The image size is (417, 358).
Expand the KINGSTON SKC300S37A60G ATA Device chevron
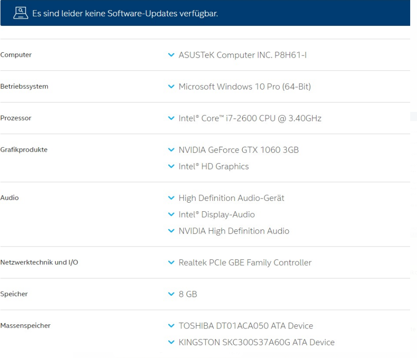[171, 342]
